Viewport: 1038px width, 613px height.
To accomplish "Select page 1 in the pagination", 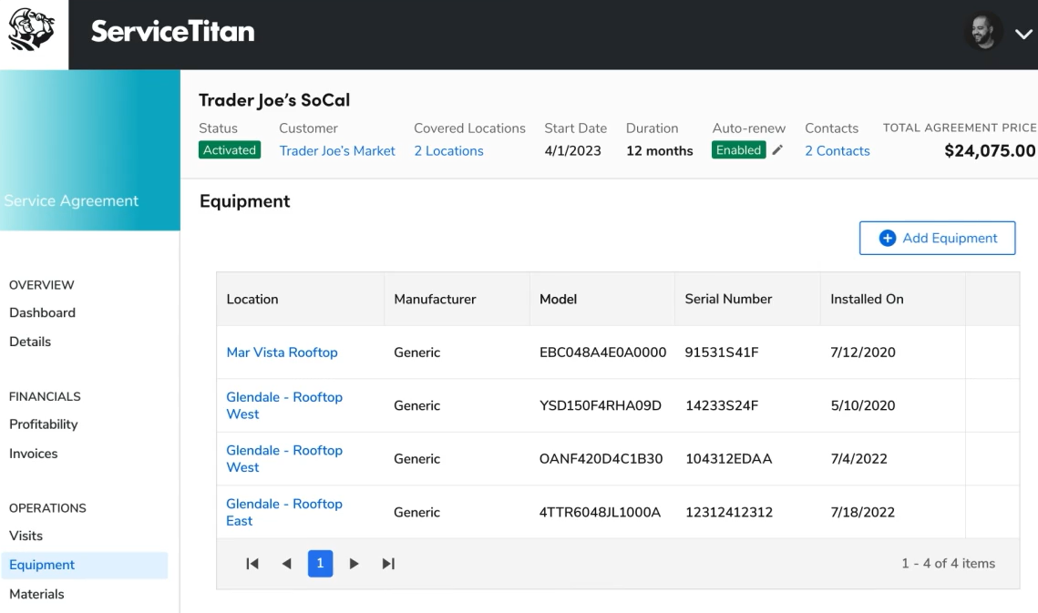I will coord(320,564).
